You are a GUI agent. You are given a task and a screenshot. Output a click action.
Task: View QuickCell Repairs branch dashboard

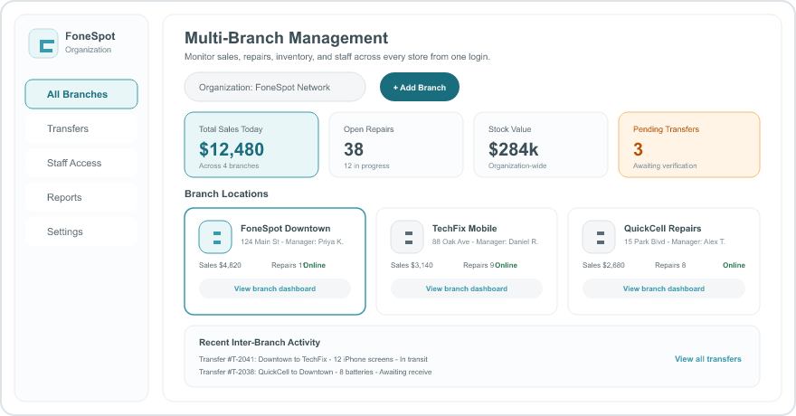pos(664,288)
